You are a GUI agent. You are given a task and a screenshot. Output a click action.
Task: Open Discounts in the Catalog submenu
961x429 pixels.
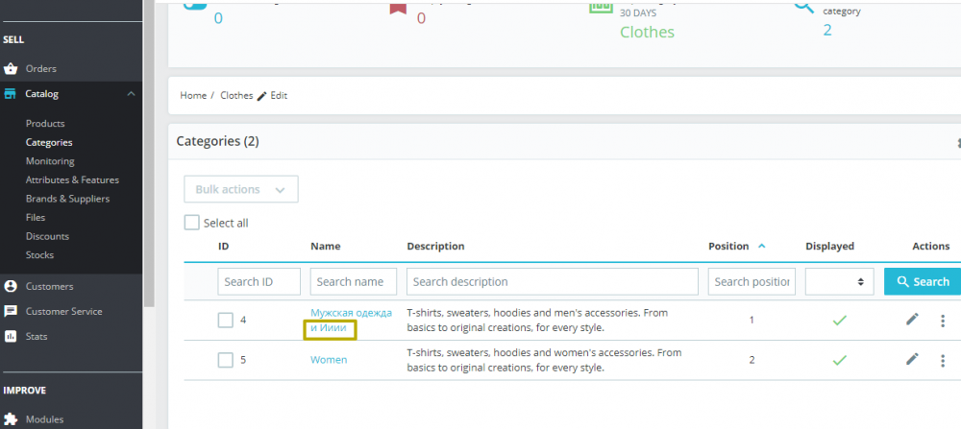tap(47, 236)
